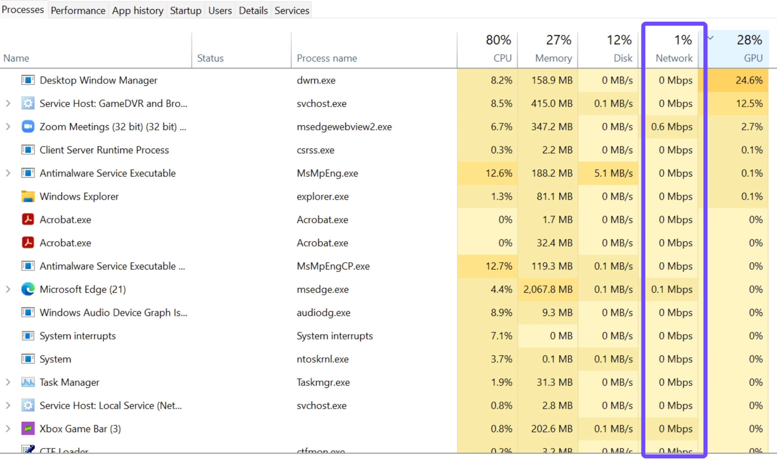This screenshot has height=461, width=777.
Task: Click the Microsoft Edge browser icon
Action: (28, 289)
